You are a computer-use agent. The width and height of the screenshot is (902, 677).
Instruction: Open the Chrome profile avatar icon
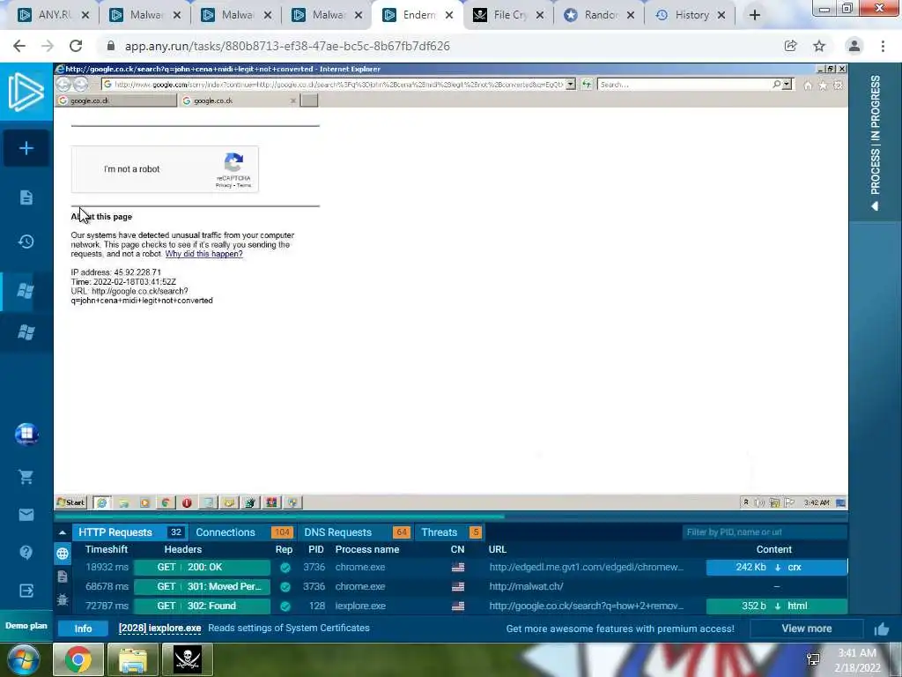[854, 46]
